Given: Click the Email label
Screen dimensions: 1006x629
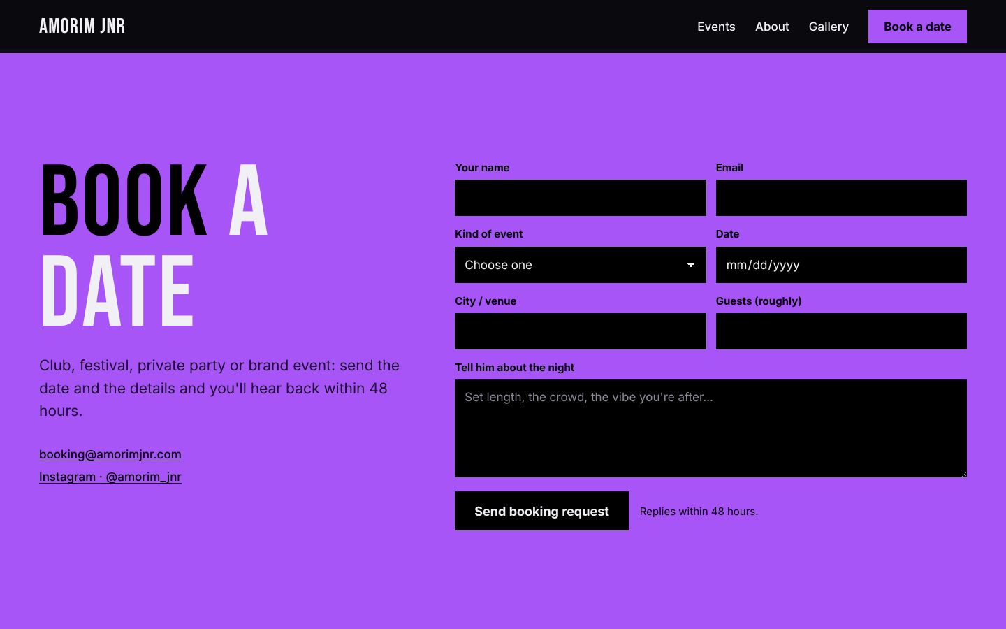Looking at the screenshot, I should pyautogui.click(x=729, y=168).
